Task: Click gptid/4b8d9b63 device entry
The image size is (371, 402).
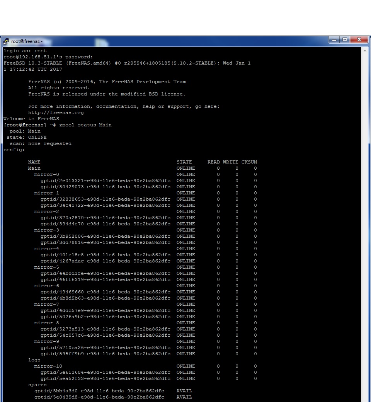Action: pos(106,298)
